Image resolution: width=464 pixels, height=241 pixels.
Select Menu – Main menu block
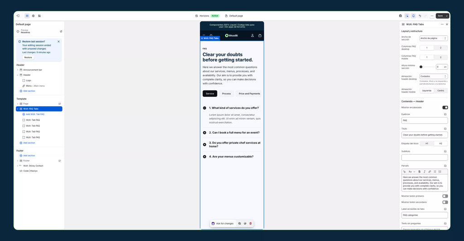coord(35,85)
